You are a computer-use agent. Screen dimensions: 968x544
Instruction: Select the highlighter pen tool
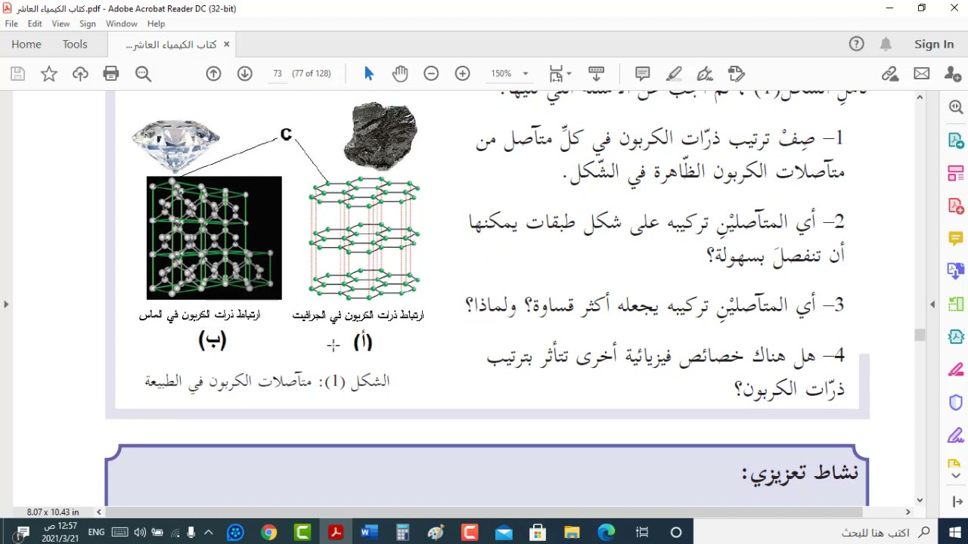[x=674, y=73]
